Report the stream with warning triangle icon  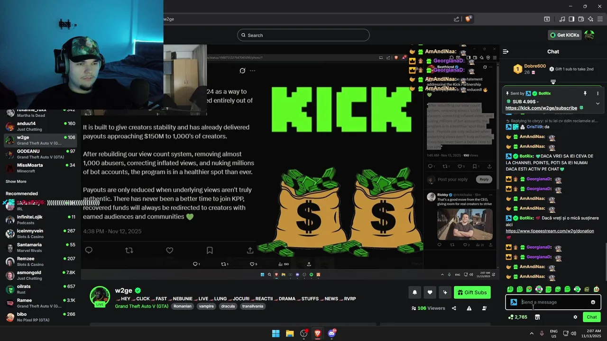point(469,308)
